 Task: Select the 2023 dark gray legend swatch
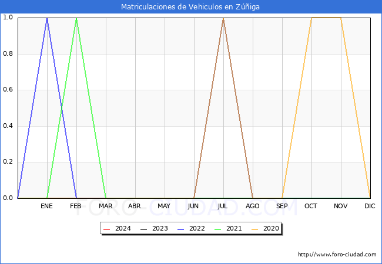pyautogui.click(x=144, y=229)
